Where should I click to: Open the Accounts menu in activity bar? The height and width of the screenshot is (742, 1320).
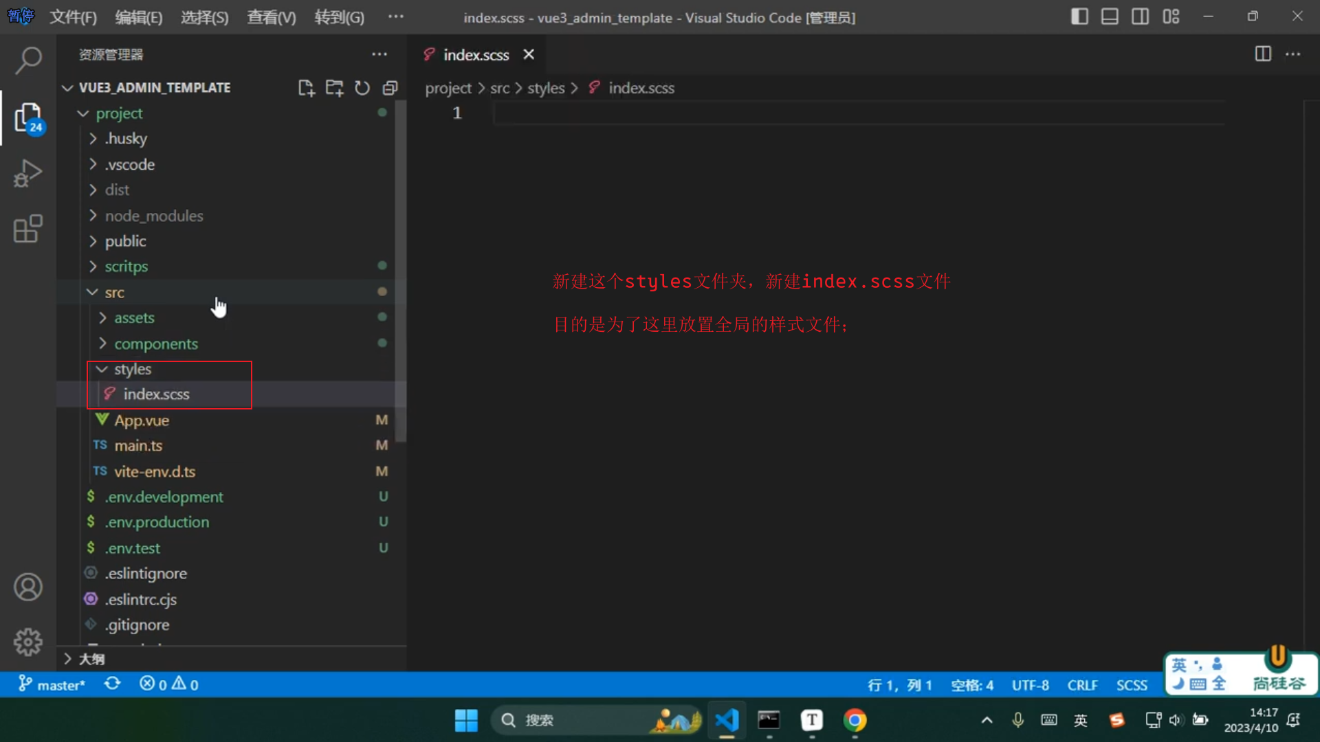point(28,587)
